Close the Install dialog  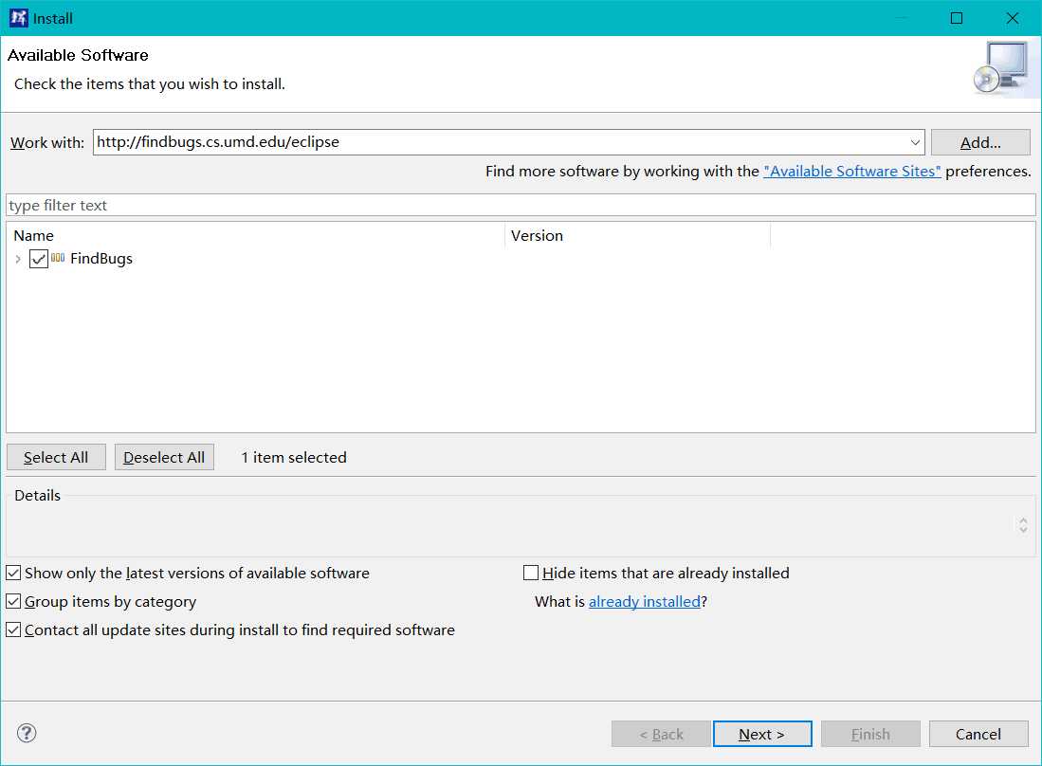(1012, 18)
